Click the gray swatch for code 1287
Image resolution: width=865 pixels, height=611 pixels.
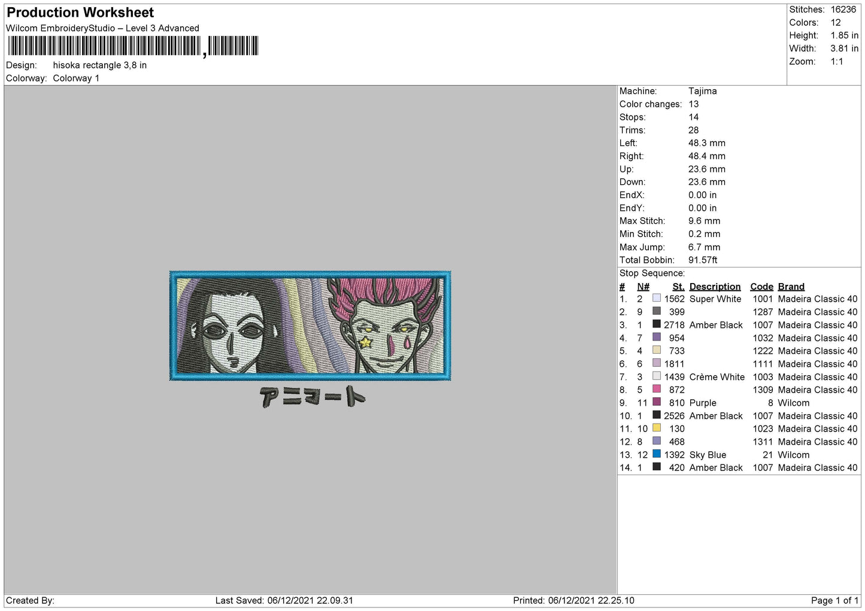click(657, 311)
